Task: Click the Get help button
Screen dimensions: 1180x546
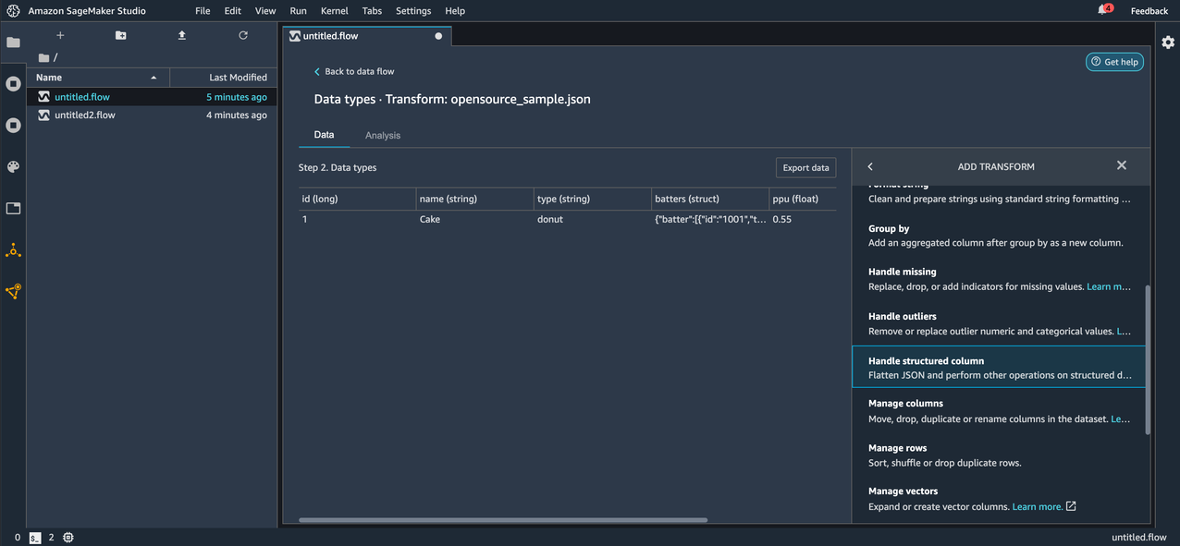Action: (x=1114, y=62)
